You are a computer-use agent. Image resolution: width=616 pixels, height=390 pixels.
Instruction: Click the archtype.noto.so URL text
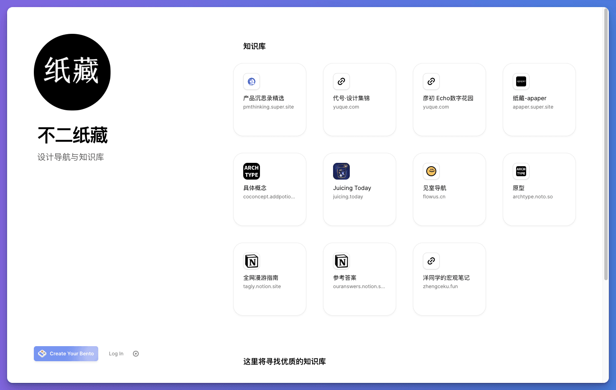(x=533, y=197)
